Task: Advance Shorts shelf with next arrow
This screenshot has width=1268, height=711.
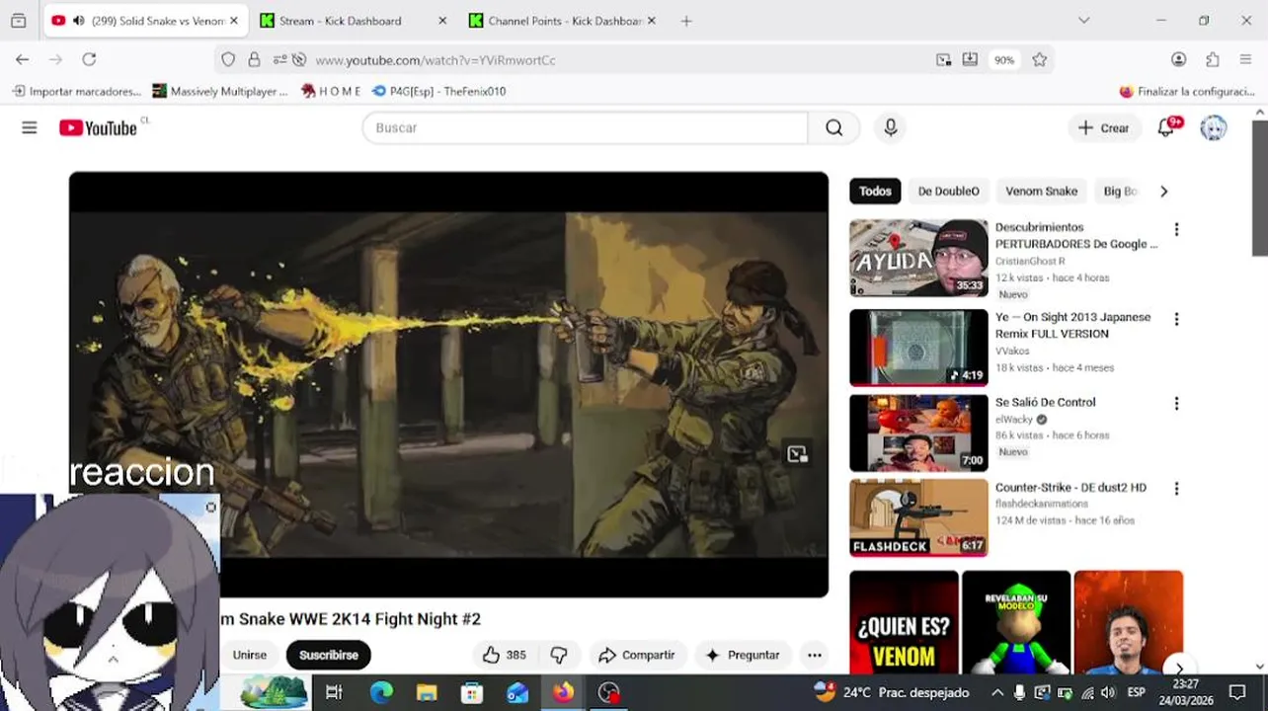Action: click(1177, 669)
